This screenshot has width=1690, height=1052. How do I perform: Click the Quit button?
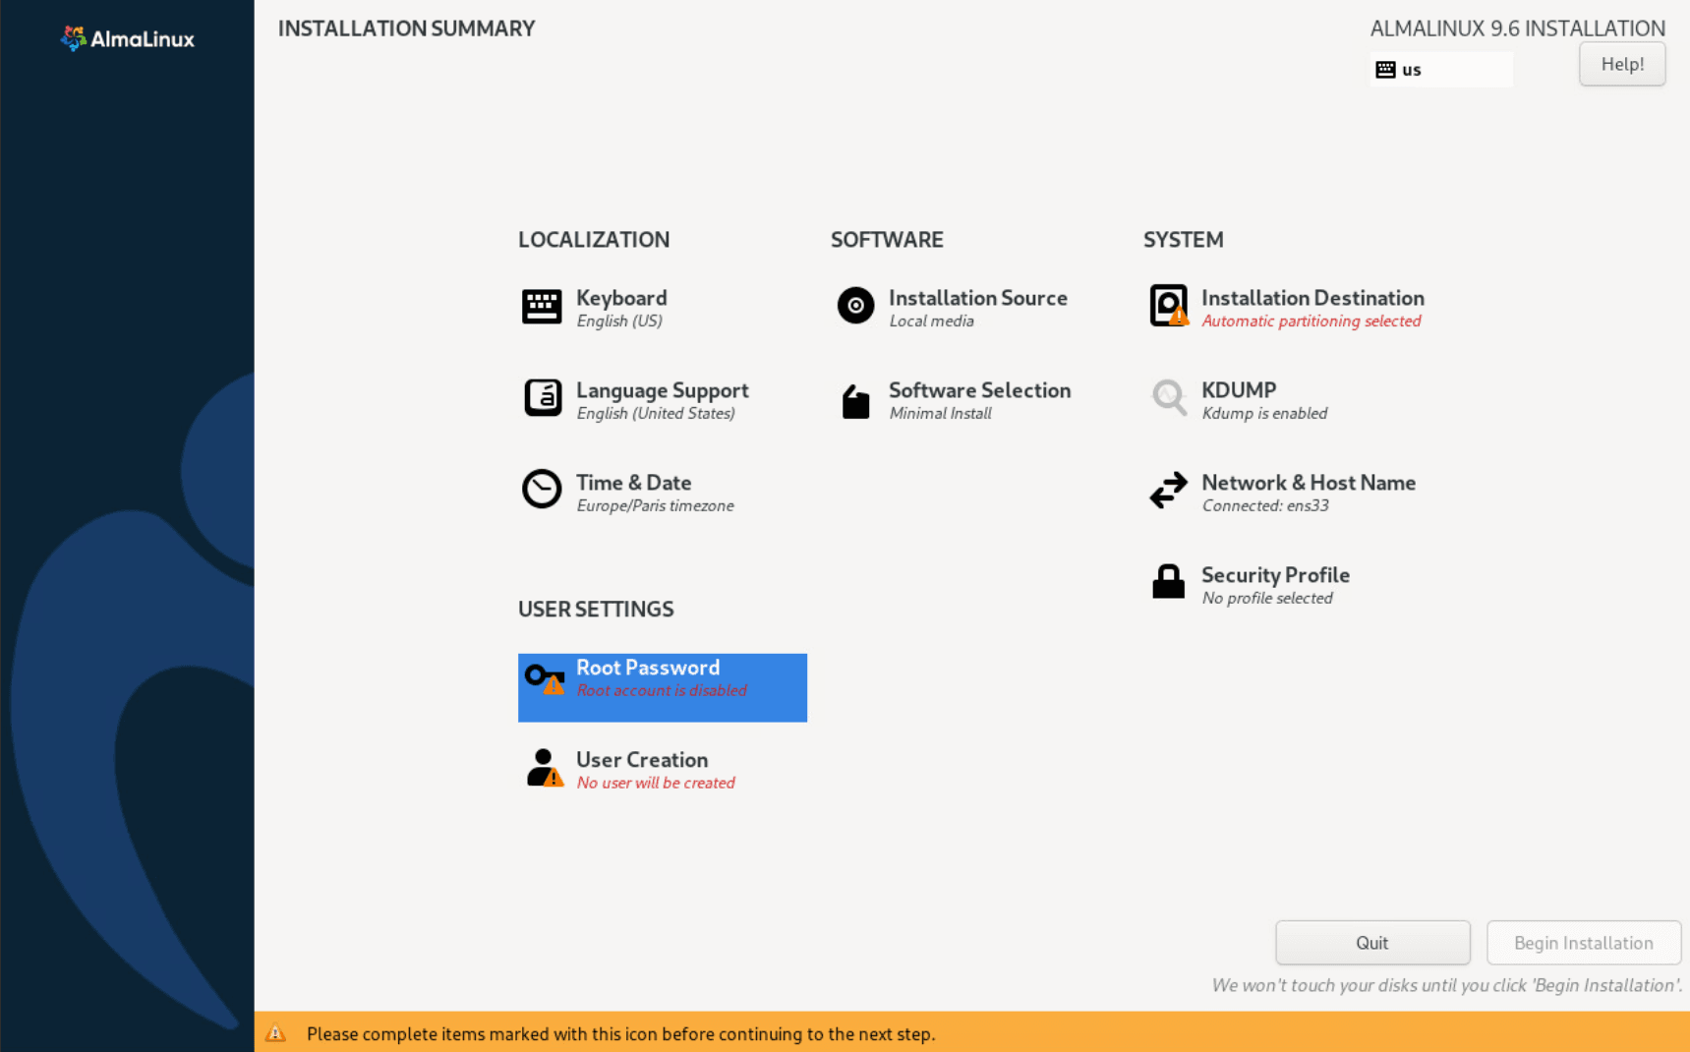point(1372,943)
